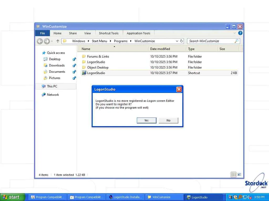Viewport: 269px width, 201px height.
Task: Sort by the Date modified column
Action: 167,49
